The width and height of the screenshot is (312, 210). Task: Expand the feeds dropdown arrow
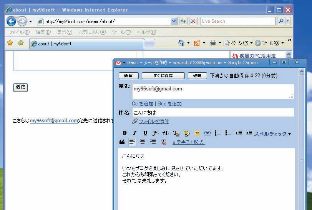[x=204, y=43]
